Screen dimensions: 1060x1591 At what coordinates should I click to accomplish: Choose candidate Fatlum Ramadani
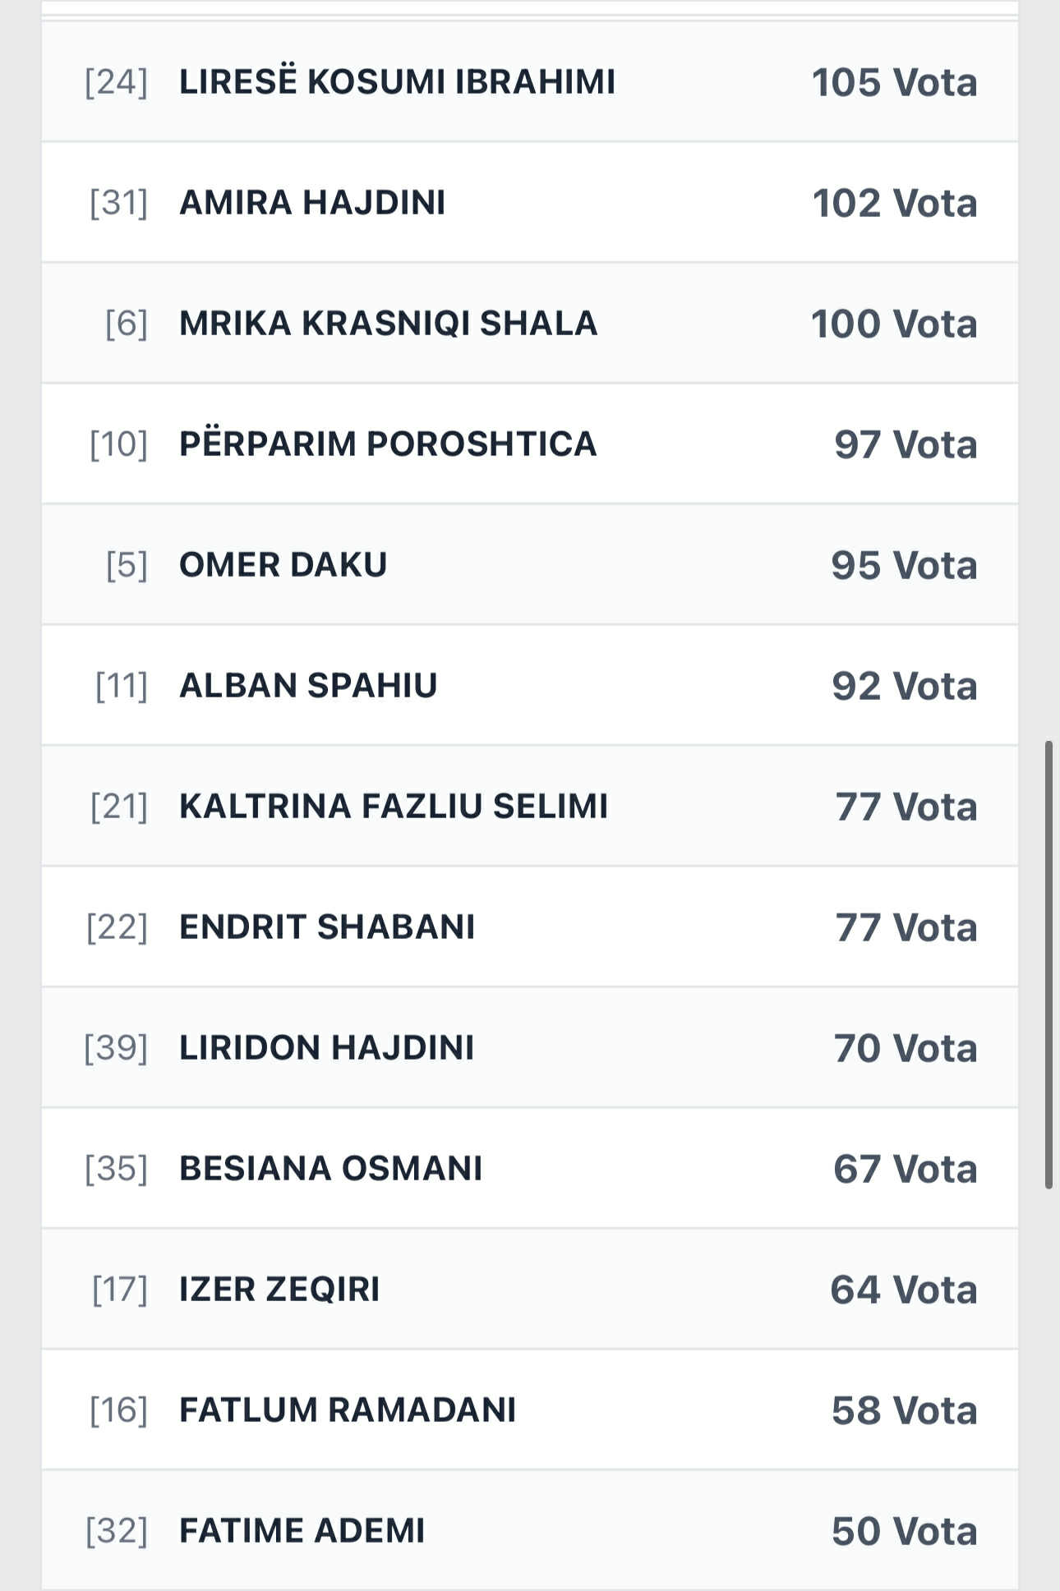(x=348, y=1409)
